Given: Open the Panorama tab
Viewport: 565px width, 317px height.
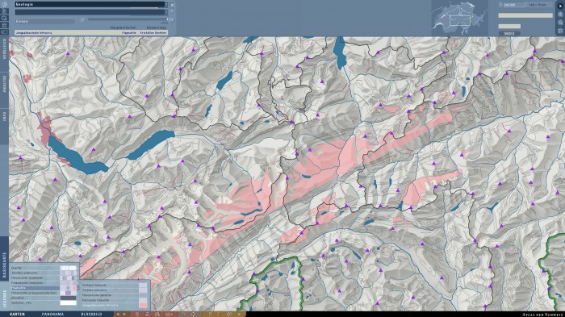Looking at the screenshot, I should coord(52,314).
